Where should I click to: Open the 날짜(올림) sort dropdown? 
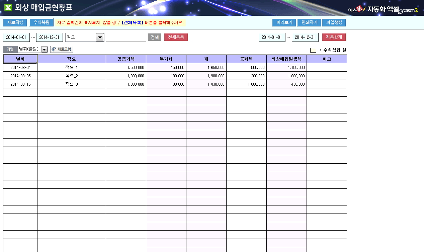click(44, 50)
